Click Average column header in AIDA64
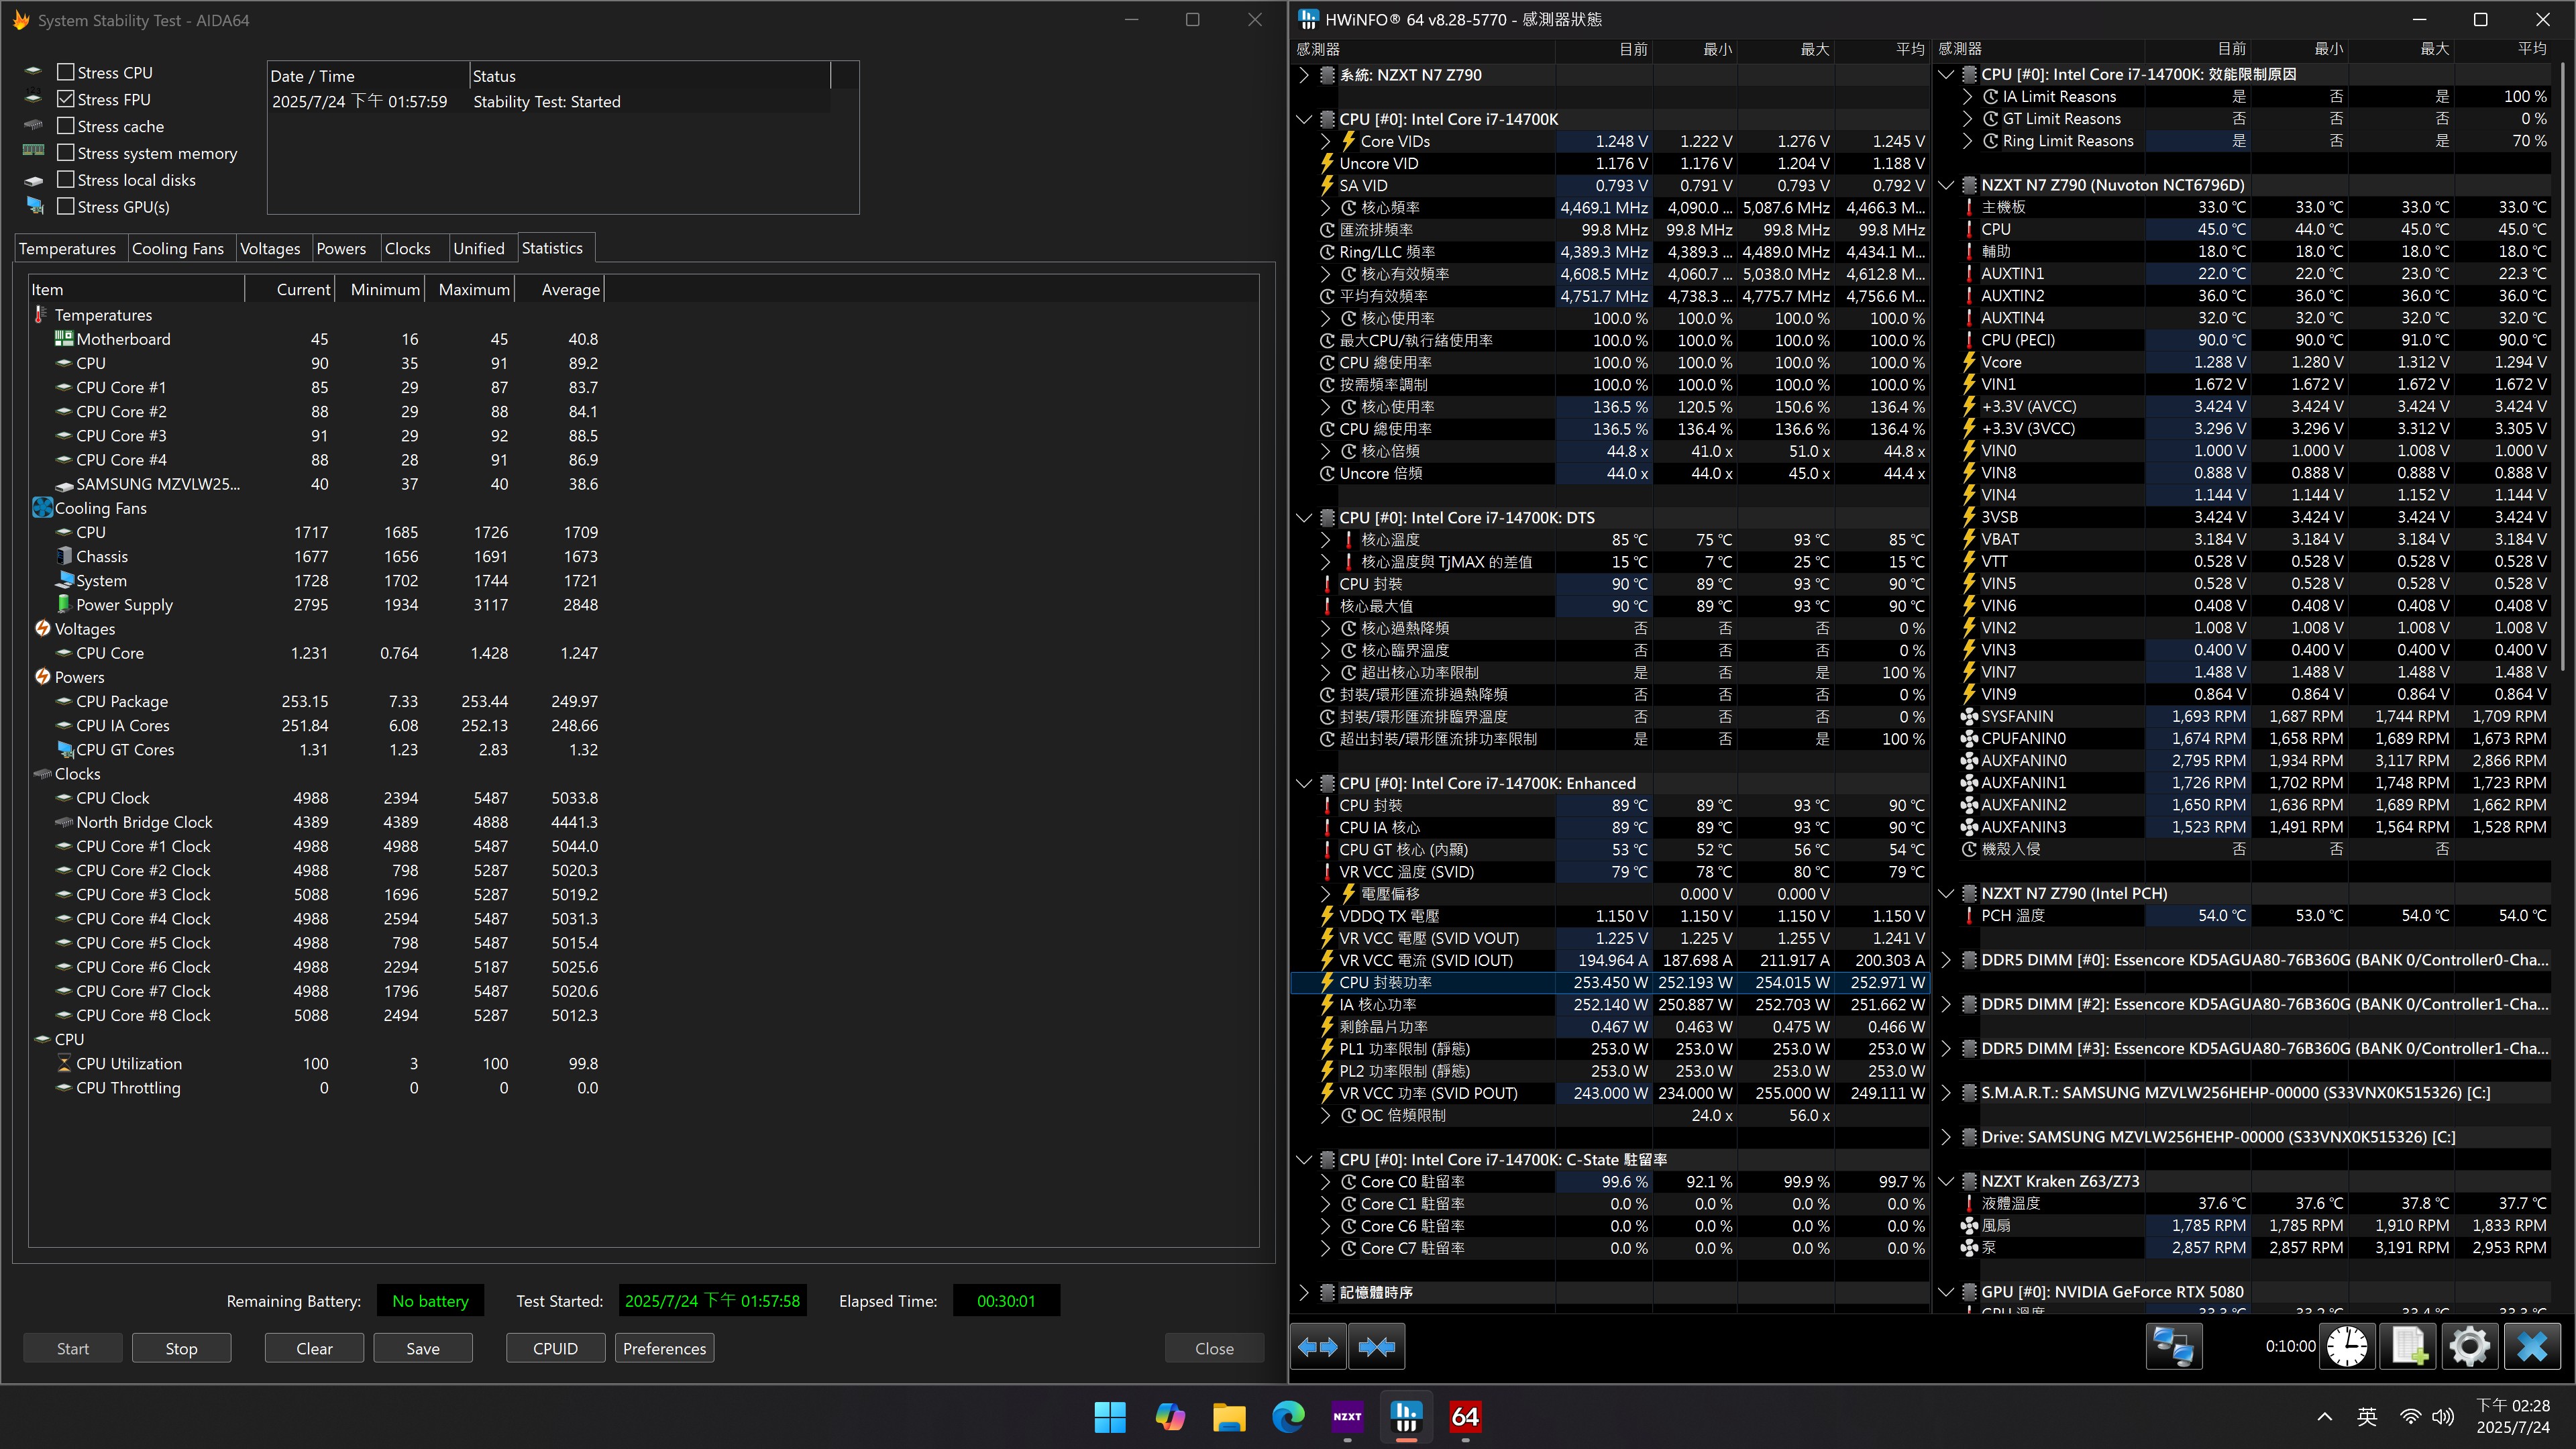 (x=560, y=289)
